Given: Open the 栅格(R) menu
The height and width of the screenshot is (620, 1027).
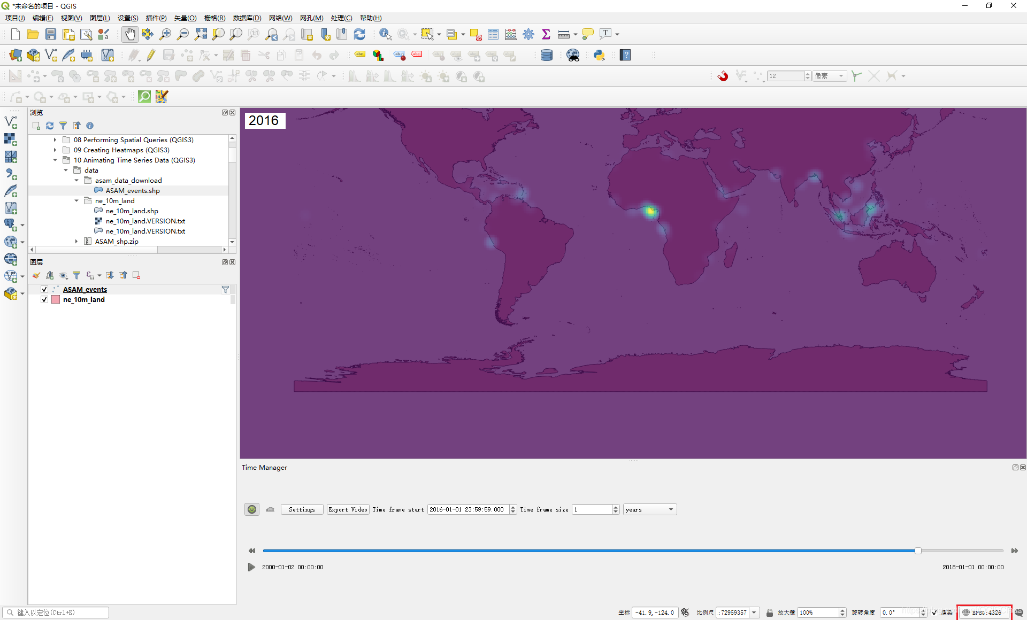Looking at the screenshot, I should coord(214,18).
